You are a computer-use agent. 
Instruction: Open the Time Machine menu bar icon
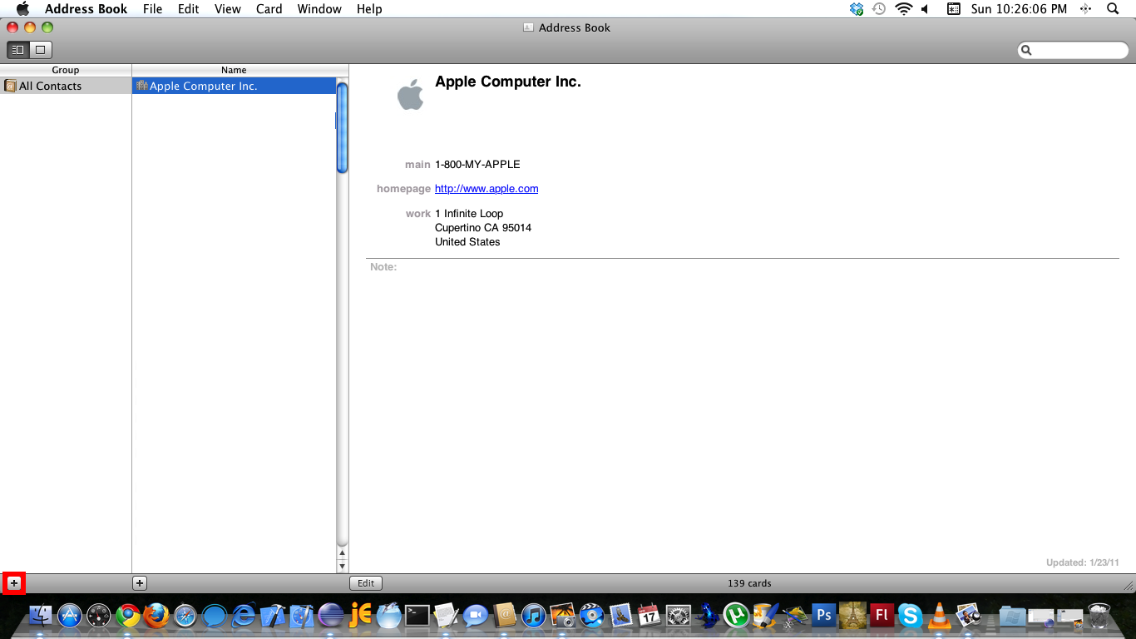click(879, 9)
